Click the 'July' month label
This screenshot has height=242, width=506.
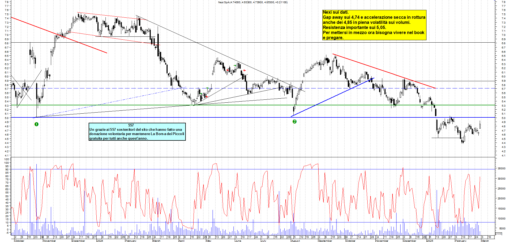pos(263,241)
